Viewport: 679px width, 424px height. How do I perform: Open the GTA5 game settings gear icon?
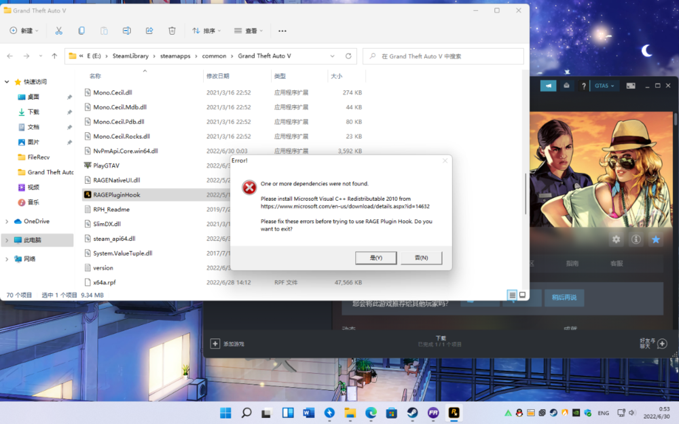(616, 239)
